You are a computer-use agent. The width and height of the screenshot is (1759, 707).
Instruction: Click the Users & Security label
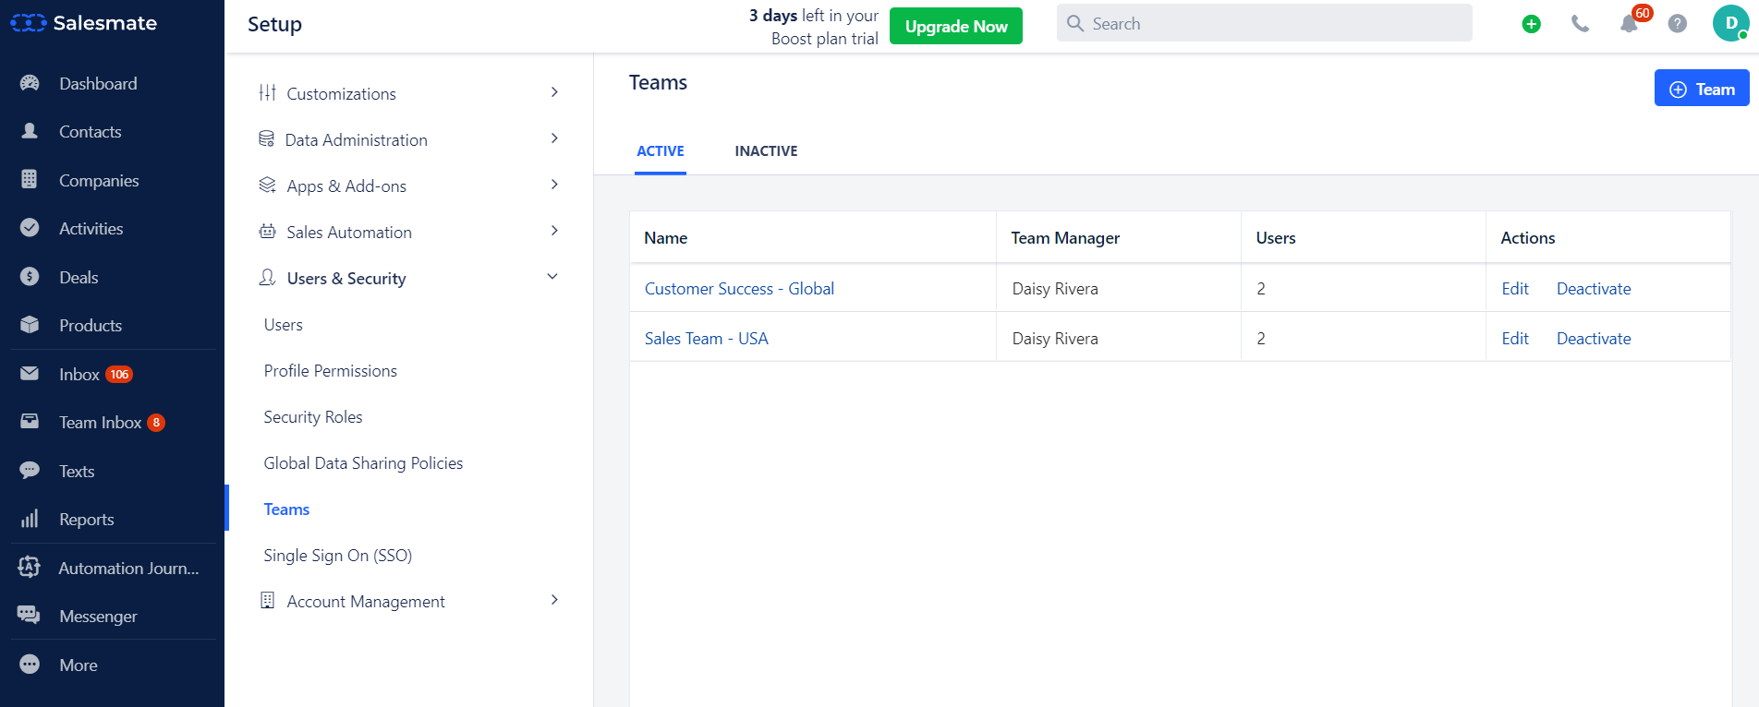coord(346,279)
